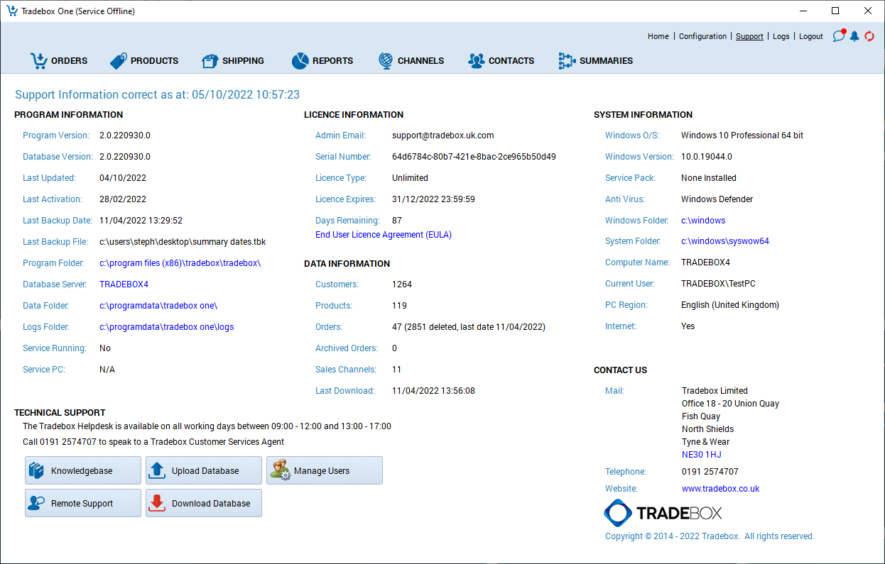Open the Configuration link

[x=702, y=36]
